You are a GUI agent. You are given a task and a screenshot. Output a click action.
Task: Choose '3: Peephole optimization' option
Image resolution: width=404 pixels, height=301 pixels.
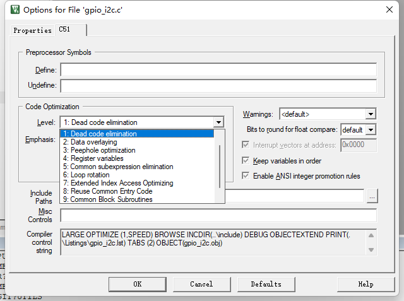[x=137, y=150]
